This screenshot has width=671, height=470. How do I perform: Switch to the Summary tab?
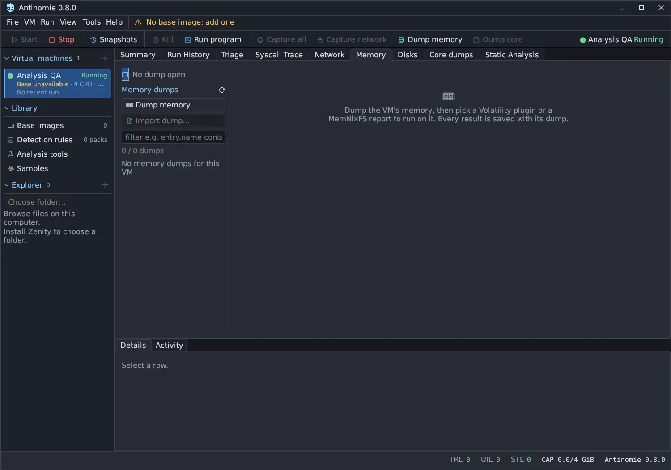coord(138,55)
